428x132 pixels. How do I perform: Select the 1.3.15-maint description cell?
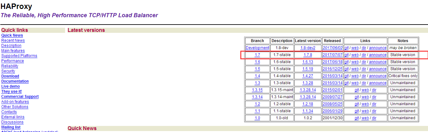[282, 90]
